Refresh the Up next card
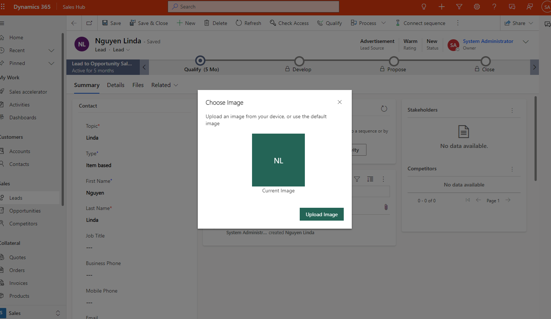Screen dimensions: 551x319 click(384, 109)
